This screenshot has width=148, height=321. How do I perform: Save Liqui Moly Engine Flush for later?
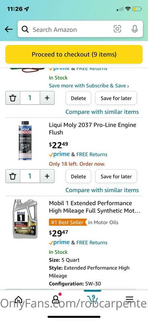click(116, 177)
